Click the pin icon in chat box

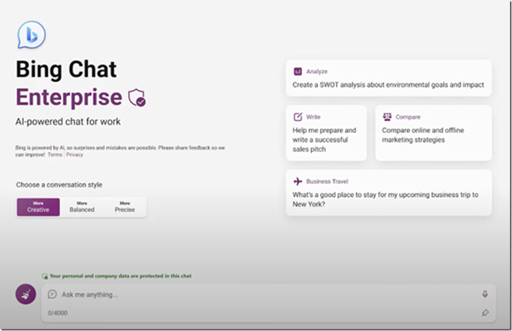pyautogui.click(x=485, y=313)
